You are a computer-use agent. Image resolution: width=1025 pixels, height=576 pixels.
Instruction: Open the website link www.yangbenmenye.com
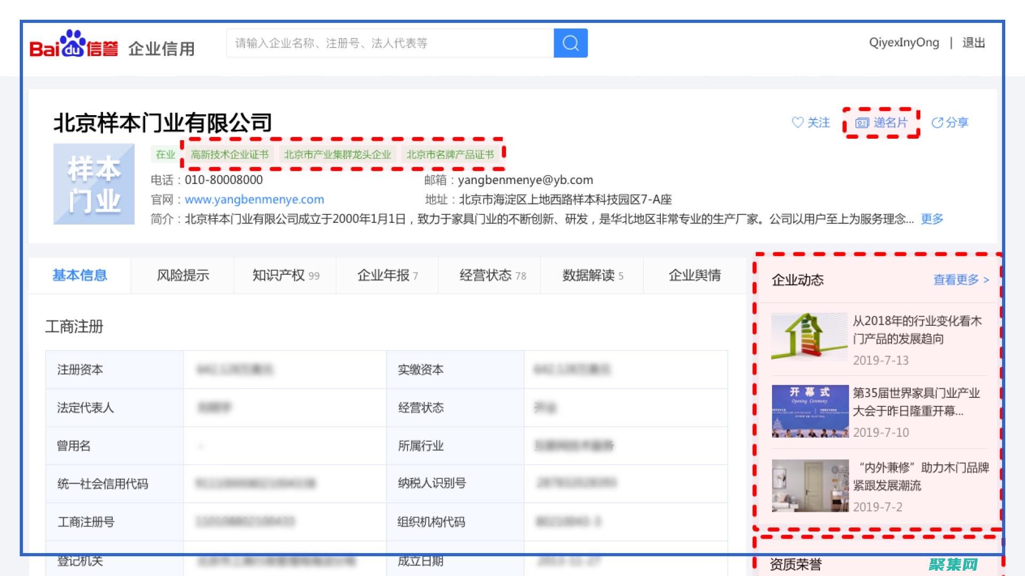click(255, 199)
